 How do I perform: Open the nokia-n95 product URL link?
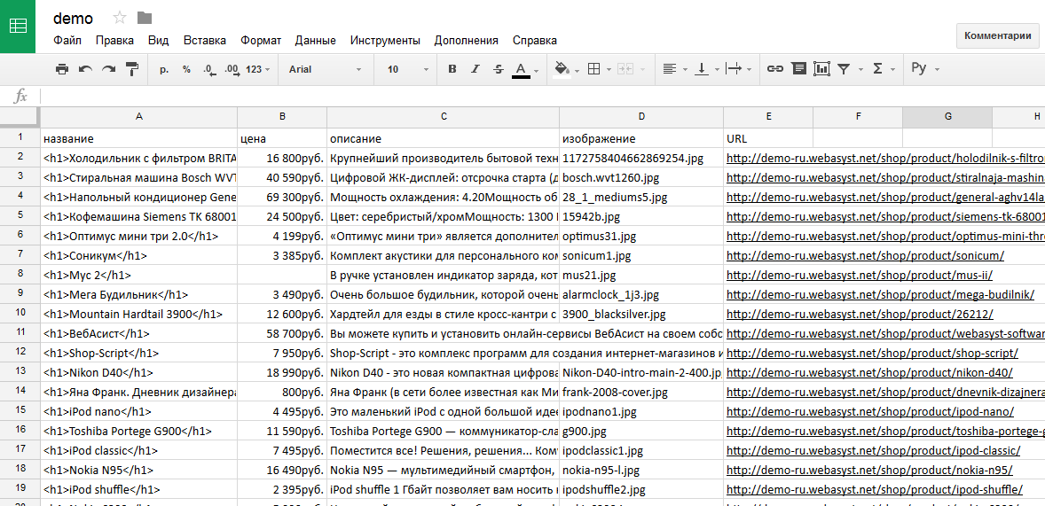(x=869, y=470)
